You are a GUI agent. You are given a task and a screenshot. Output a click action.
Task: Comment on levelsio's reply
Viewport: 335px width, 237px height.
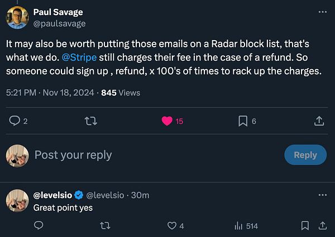pos(39,225)
